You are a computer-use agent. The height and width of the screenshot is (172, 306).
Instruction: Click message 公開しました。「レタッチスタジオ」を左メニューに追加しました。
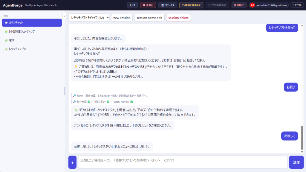point(112,147)
